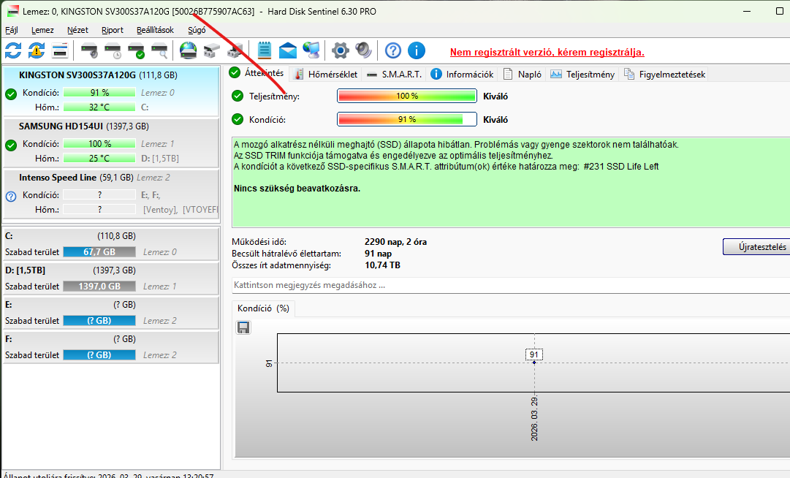Click the disk with magnifying glass icon
The image size is (790, 478).
(160, 50)
